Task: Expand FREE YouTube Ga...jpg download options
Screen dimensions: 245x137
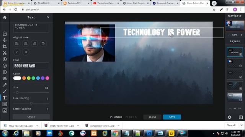Action: 37,126
